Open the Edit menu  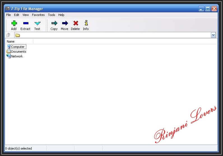coord(17,15)
